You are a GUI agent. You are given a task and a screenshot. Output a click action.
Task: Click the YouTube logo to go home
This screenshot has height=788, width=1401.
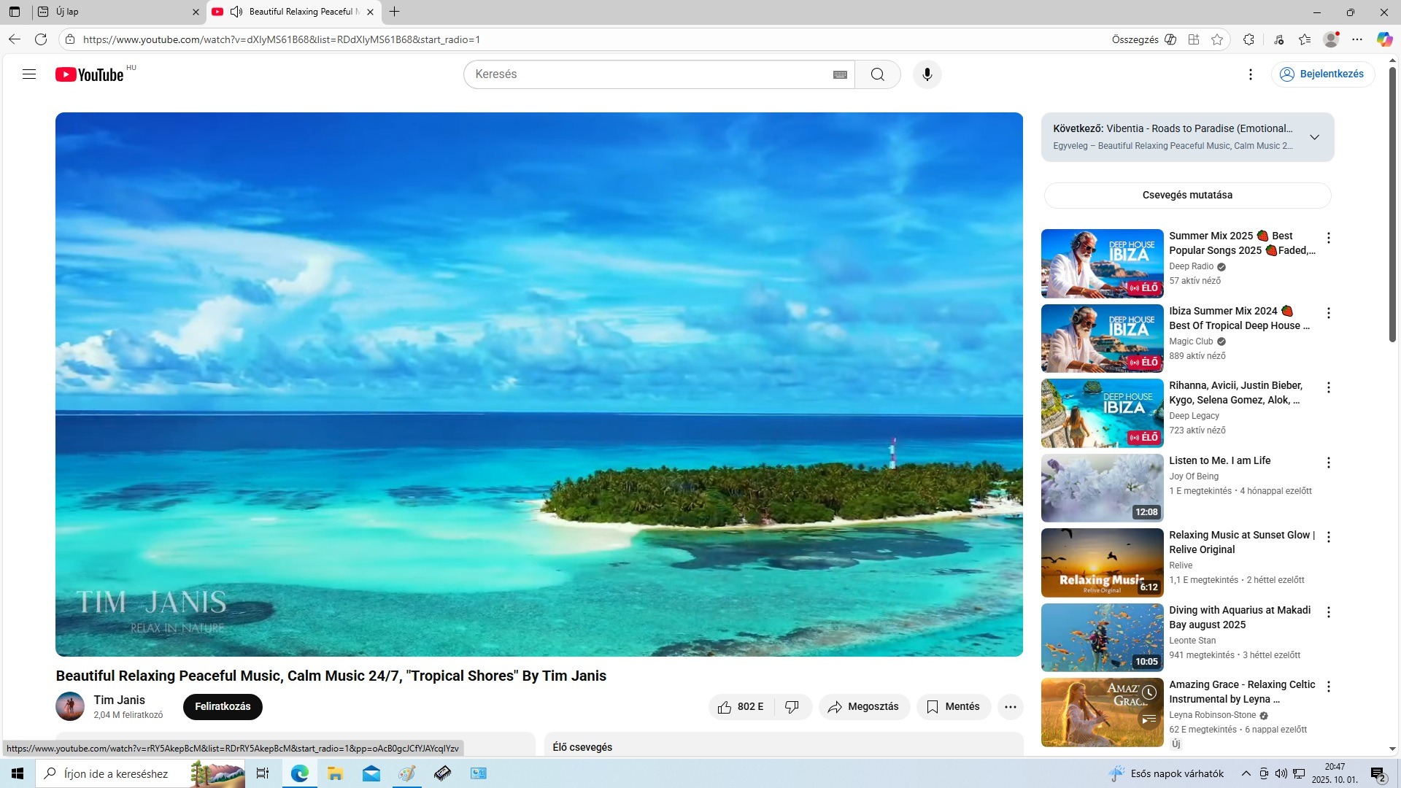[90, 74]
